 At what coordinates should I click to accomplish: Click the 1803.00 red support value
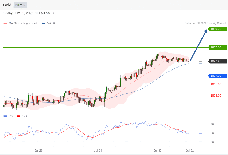216,96
